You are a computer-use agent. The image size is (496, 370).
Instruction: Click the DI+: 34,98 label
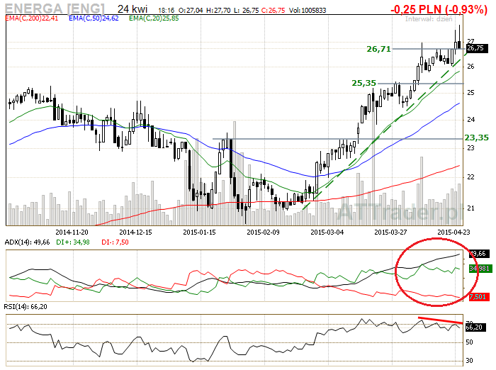(73, 242)
